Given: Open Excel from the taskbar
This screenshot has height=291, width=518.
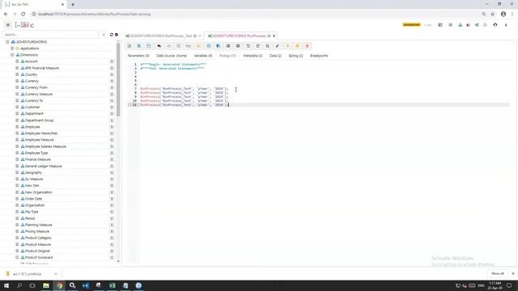Looking at the screenshot, I should pyautogui.click(x=112, y=285).
